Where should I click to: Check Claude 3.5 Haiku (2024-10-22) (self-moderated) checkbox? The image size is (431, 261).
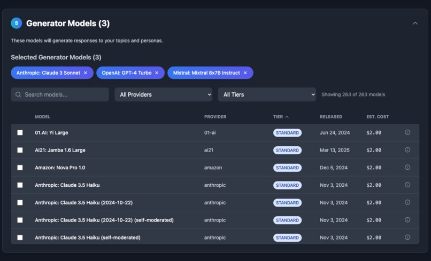20,220
